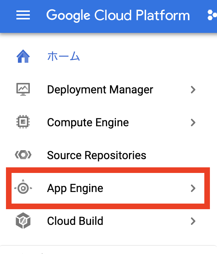Click the Google Cloud Platform logo text
Viewport: 217px width, 254px height.
click(x=118, y=16)
